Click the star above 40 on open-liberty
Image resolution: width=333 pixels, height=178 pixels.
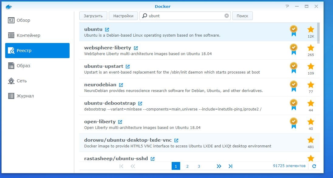[311, 121]
